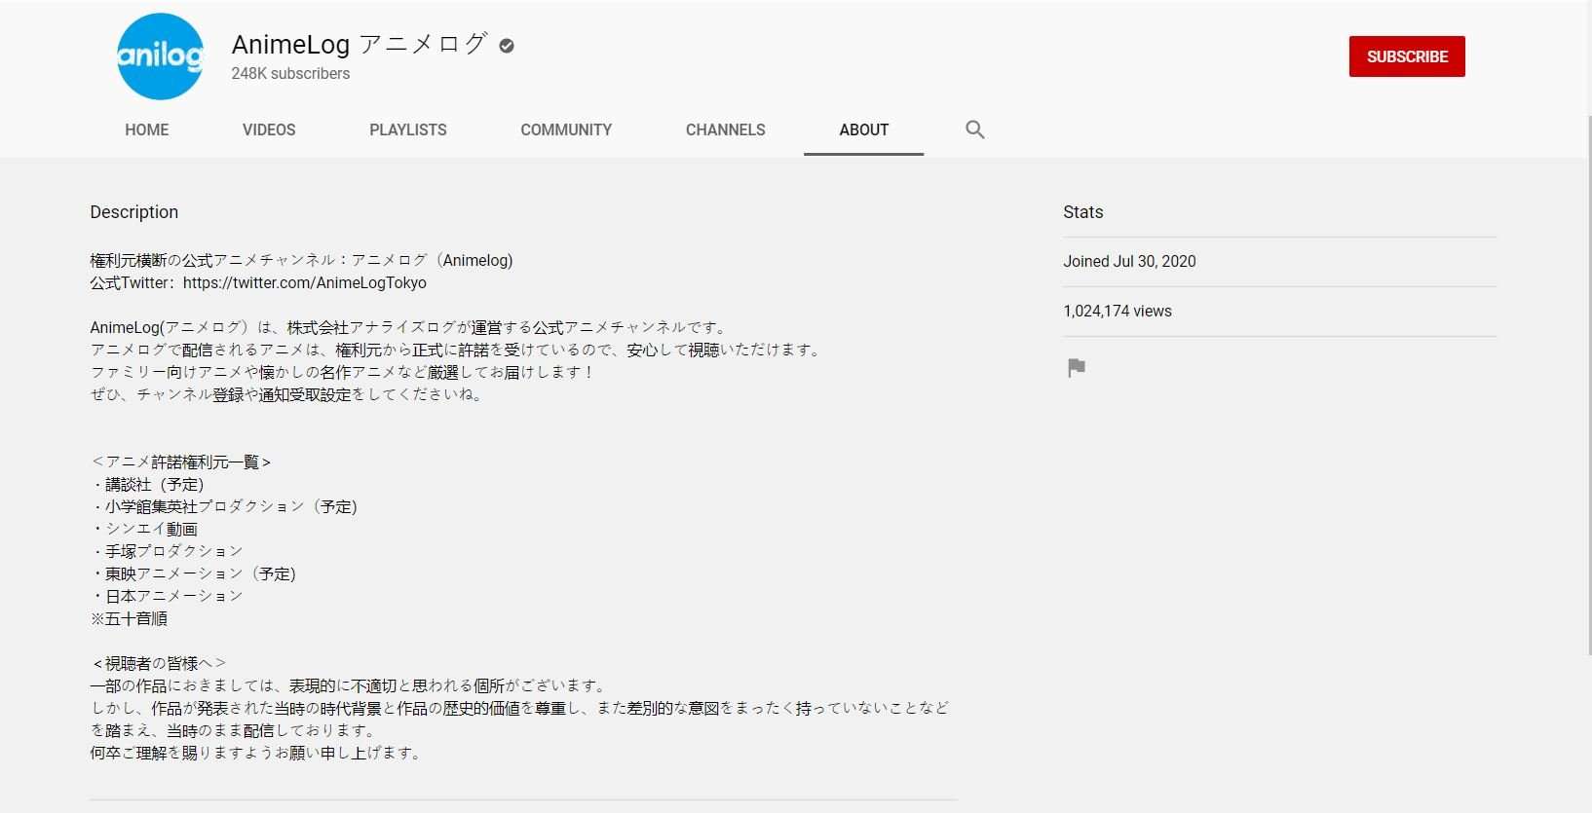Click the ＜アニメ許諾権利元一覧＞ heading

(x=181, y=462)
